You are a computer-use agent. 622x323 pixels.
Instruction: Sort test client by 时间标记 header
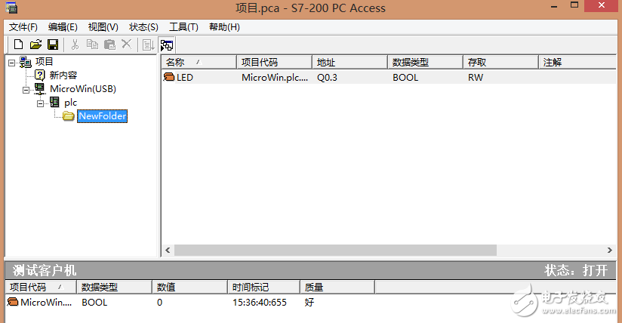click(x=263, y=287)
